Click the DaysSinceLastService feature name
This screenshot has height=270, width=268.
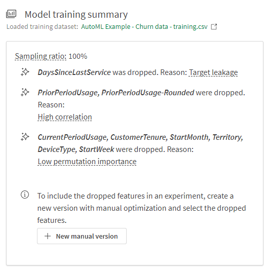(74, 72)
